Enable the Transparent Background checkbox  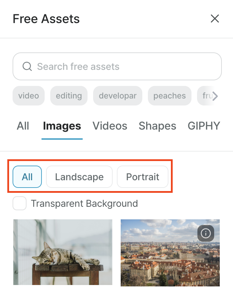pyautogui.click(x=20, y=203)
